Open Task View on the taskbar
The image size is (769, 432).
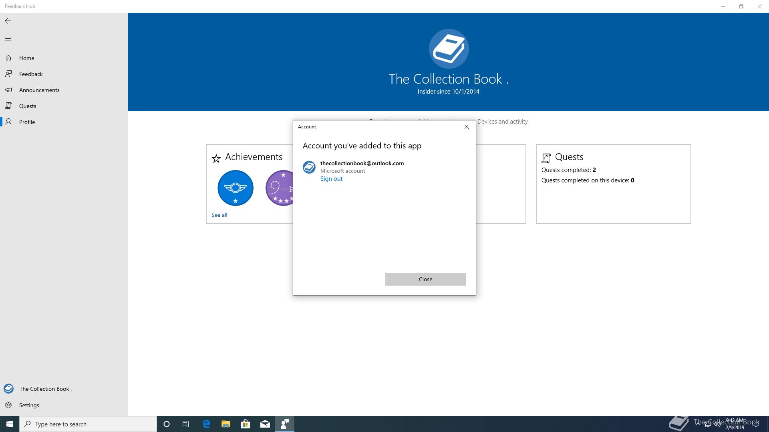(186, 424)
